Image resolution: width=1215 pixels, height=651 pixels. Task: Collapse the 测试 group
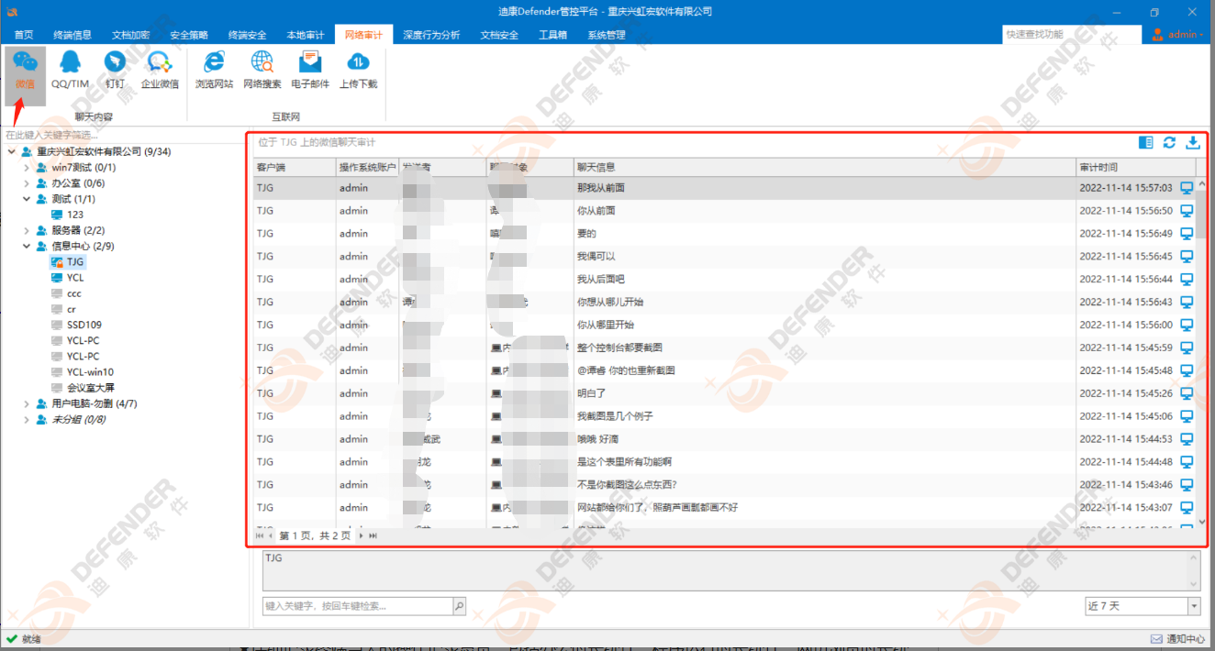coord(26,199)
